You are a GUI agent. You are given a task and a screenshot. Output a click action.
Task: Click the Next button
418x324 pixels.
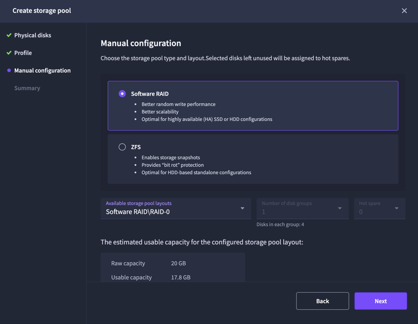380,301
